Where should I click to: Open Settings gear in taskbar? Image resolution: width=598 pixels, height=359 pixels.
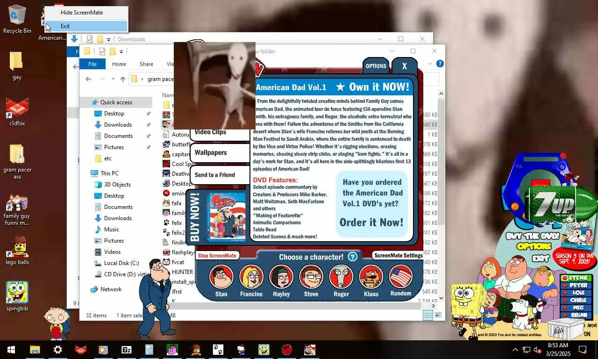(58, 350)
